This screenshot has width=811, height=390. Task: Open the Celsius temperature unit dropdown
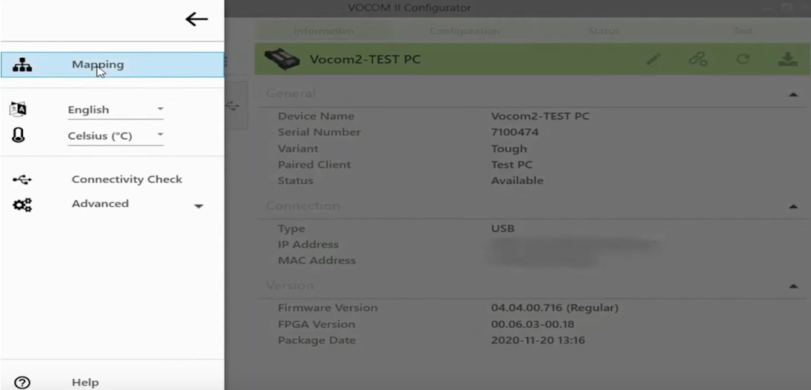116,136
